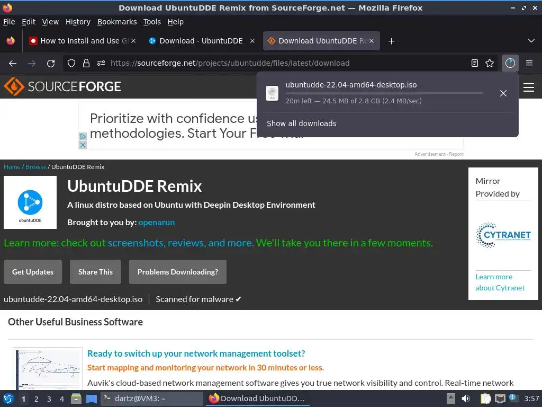This screenshot has height=407, width=542.
Task: Switch to 'Download - UbuntuDDE' tab
Action: [x=201, y=41]
